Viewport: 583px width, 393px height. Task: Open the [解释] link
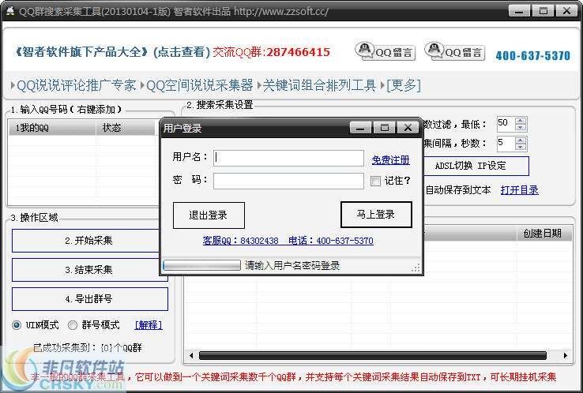coord(149,325)
